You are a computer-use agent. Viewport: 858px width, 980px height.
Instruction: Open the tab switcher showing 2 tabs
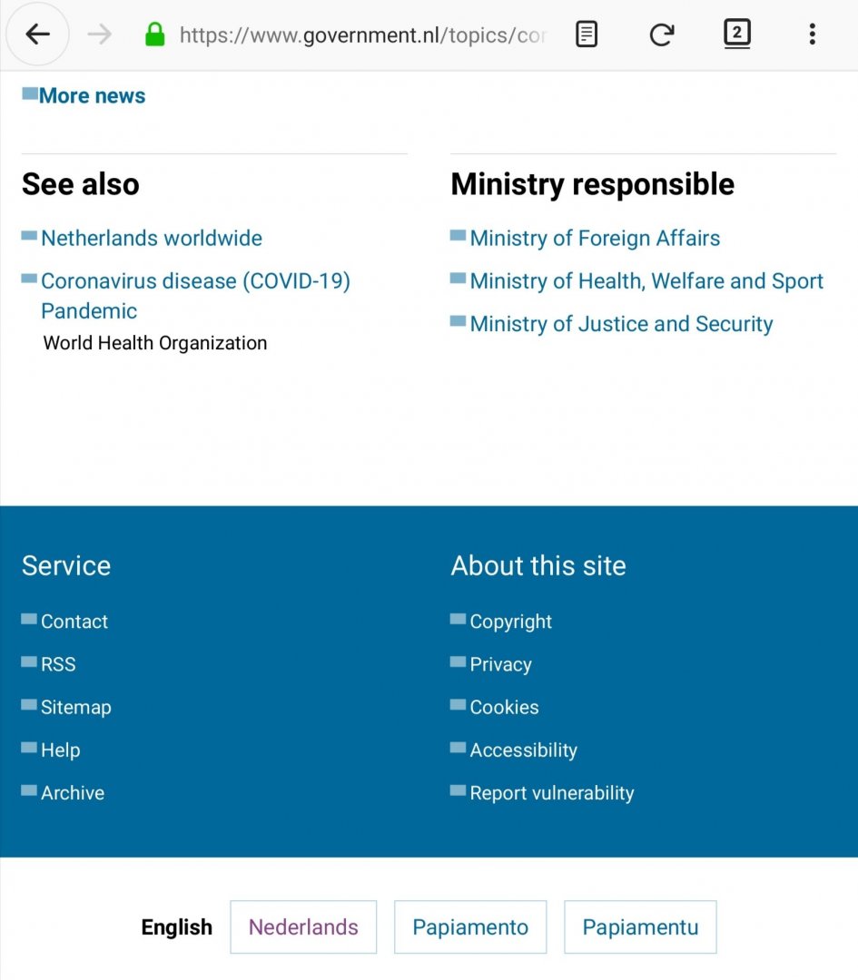point(736,34)
